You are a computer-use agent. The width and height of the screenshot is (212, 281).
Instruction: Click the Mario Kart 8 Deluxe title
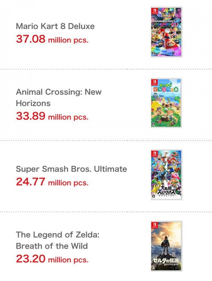coord(55,26)
